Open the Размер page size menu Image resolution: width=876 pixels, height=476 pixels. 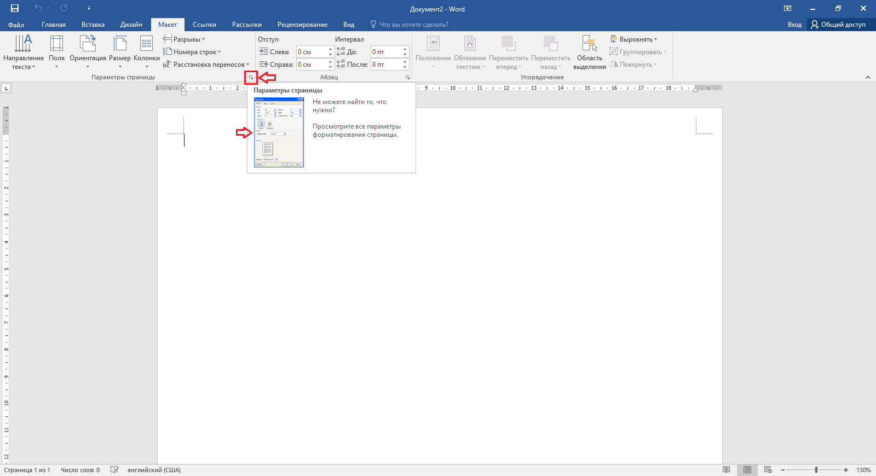(x=120, y=52)
